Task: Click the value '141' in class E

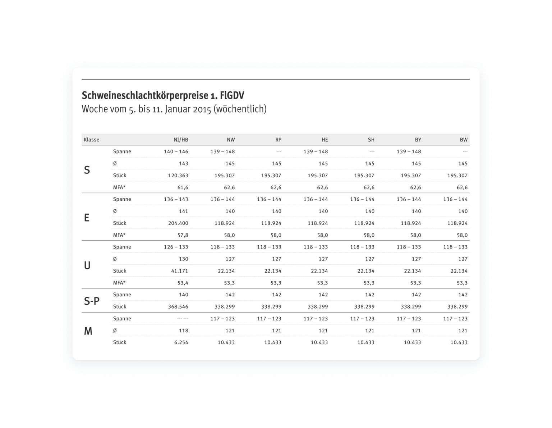Action: pos(184,211)
